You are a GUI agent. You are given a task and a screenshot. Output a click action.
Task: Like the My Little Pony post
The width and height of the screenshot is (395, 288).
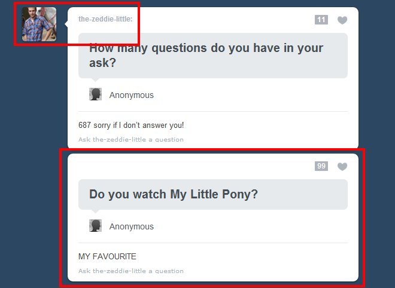tap(342, 167)
